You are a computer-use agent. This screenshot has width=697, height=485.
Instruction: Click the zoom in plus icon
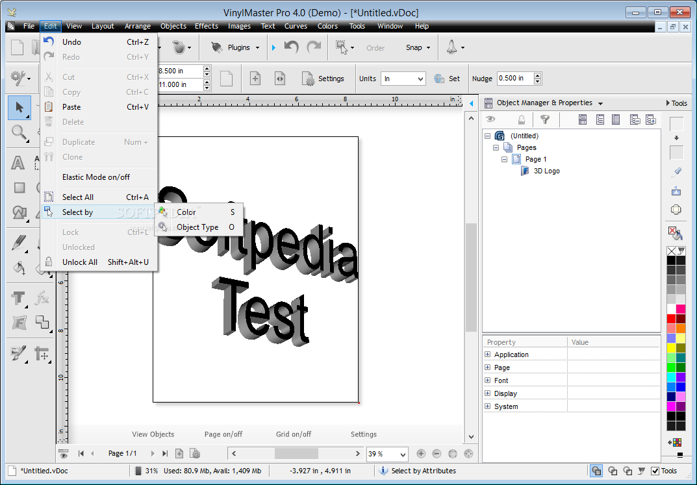coord(421,453)
